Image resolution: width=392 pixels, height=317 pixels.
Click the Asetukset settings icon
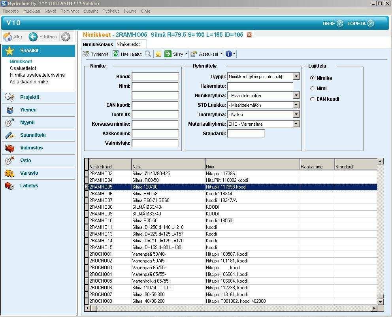tap(194, 54)
